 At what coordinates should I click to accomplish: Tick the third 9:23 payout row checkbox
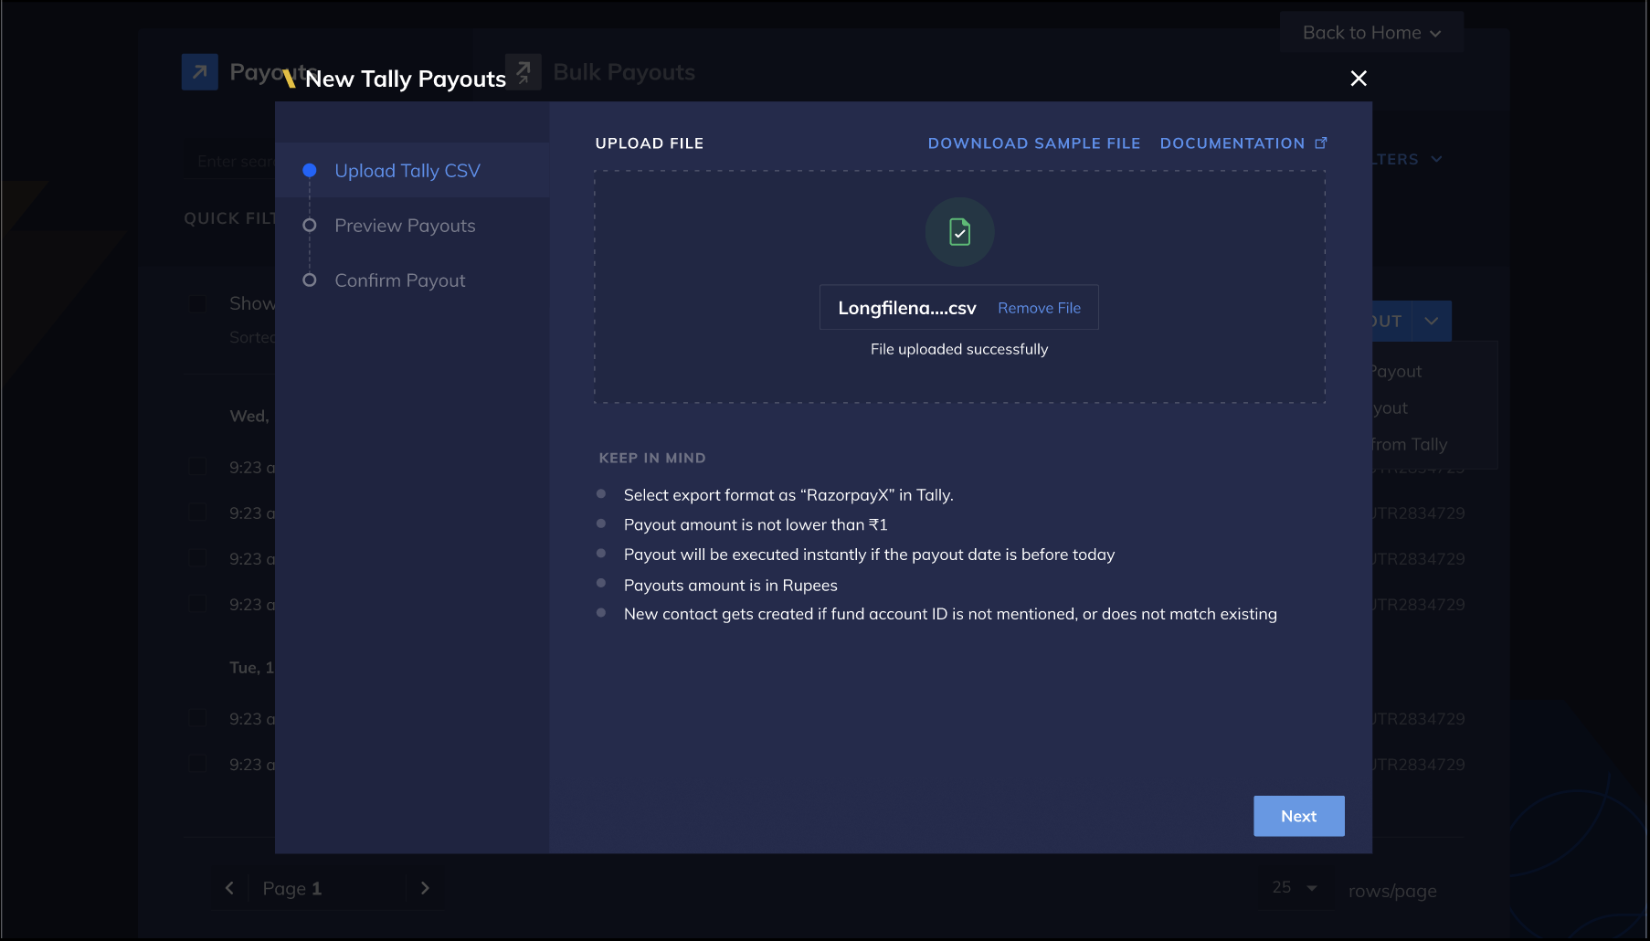click(197, 558)
